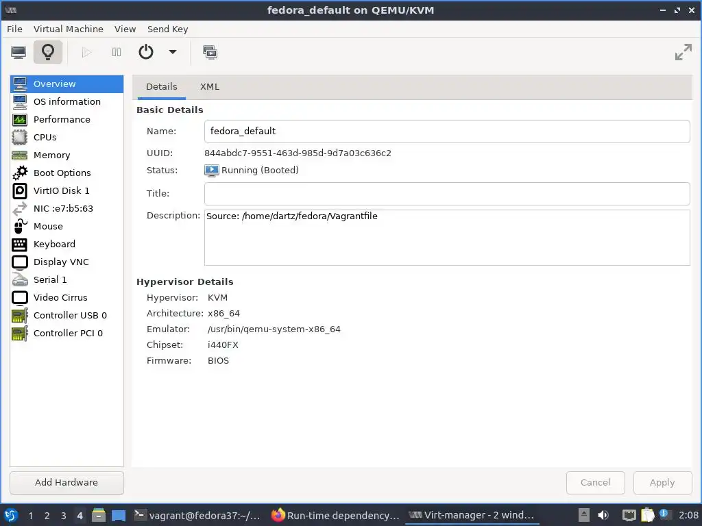Select Controller PCI 0

pyautogui.click(x=66, y=334)
